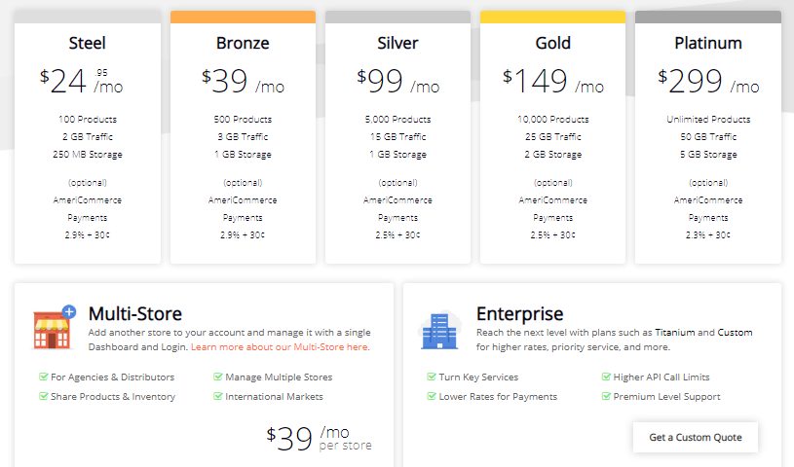Click the Enterprise blue building icon
The width and height of the screenshot is (794, 467).
point(439,330)
